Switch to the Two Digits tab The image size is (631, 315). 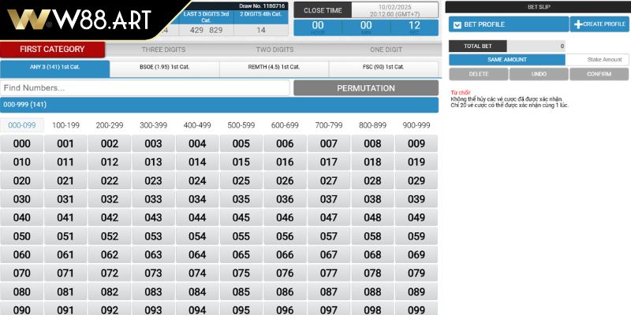[x=274, y=50]
